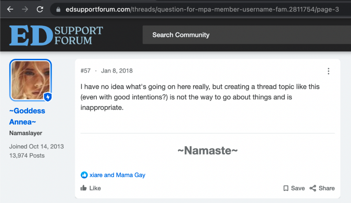Click the Search Community input field

click(247, 35)
